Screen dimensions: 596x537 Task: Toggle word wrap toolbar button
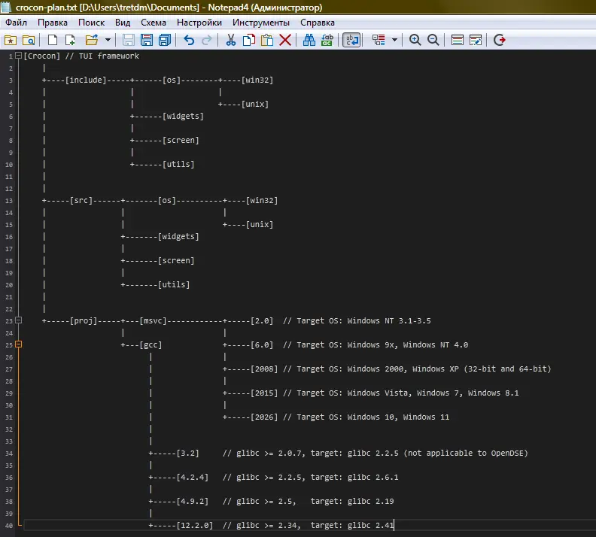coord(351,40)
